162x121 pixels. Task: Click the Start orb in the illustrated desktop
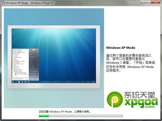(13, 82)
